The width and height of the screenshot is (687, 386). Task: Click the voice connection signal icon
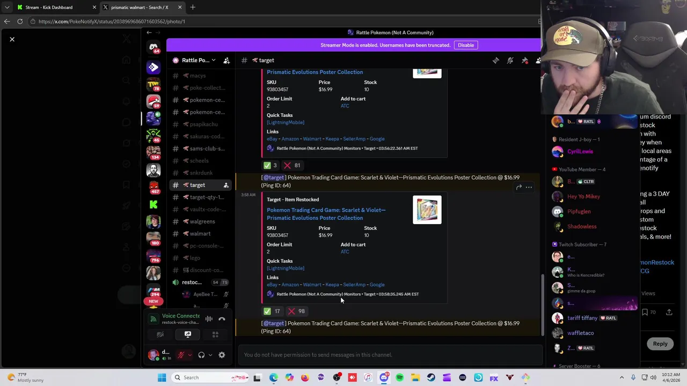154,319
